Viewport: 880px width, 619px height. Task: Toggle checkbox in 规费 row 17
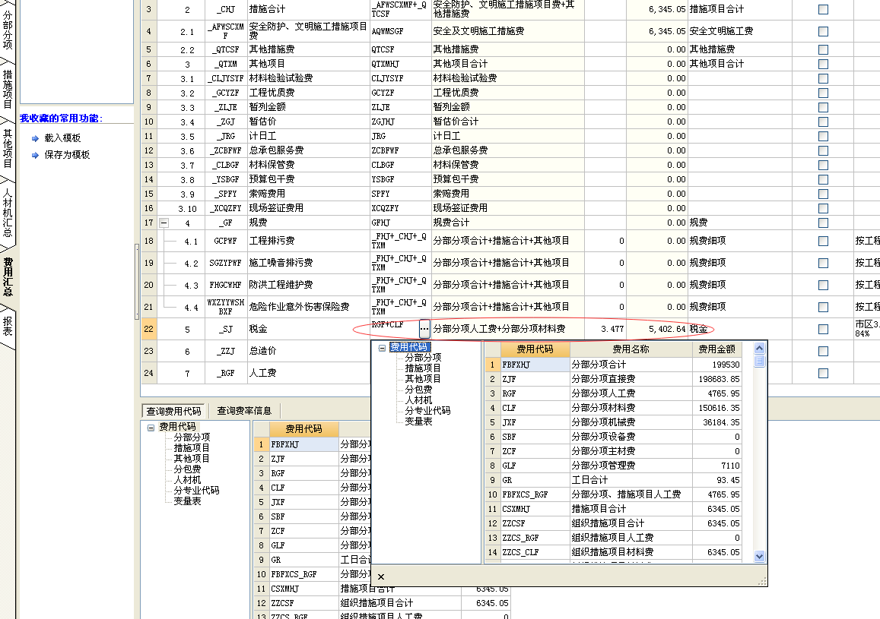823,223
